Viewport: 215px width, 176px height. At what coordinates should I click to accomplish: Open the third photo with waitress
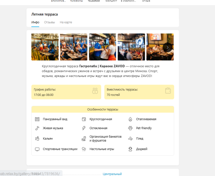(103, 47)
